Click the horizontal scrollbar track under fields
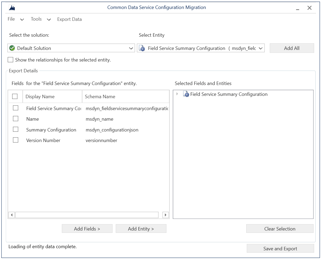Viewport: 321px width, 259px height. click(x=87, y=215)
